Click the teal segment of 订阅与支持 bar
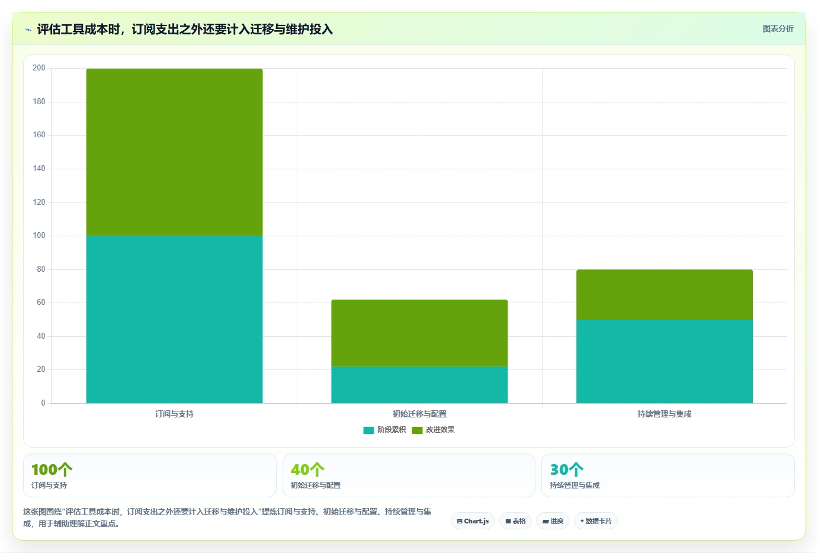This screenshot has width=818, height=553. (174, 320)
